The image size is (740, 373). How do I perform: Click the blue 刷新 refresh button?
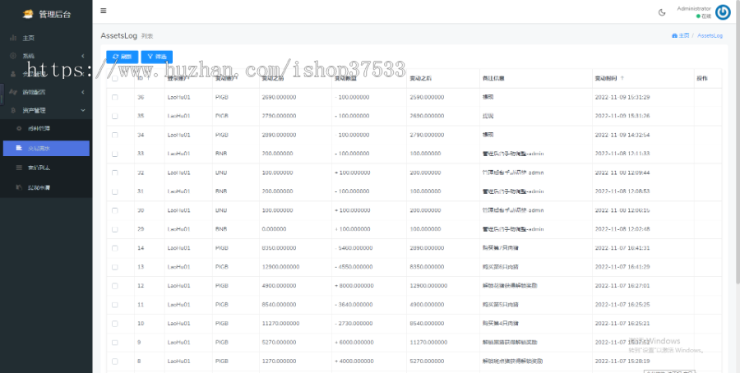coord(123,57)
